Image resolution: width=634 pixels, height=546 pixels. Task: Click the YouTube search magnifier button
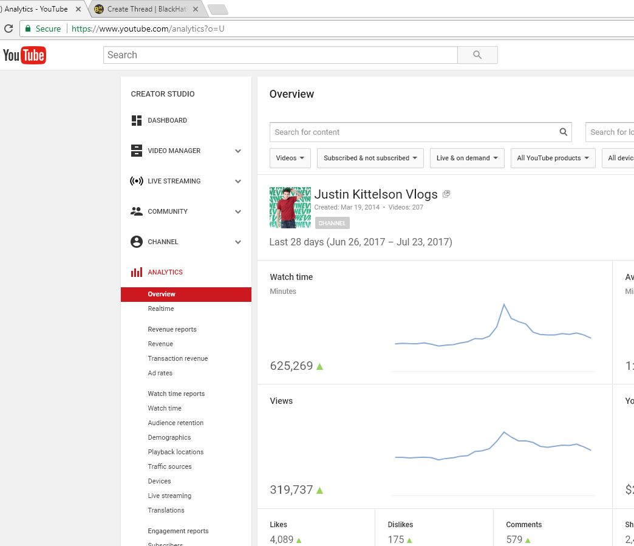[x=477, y=55]
